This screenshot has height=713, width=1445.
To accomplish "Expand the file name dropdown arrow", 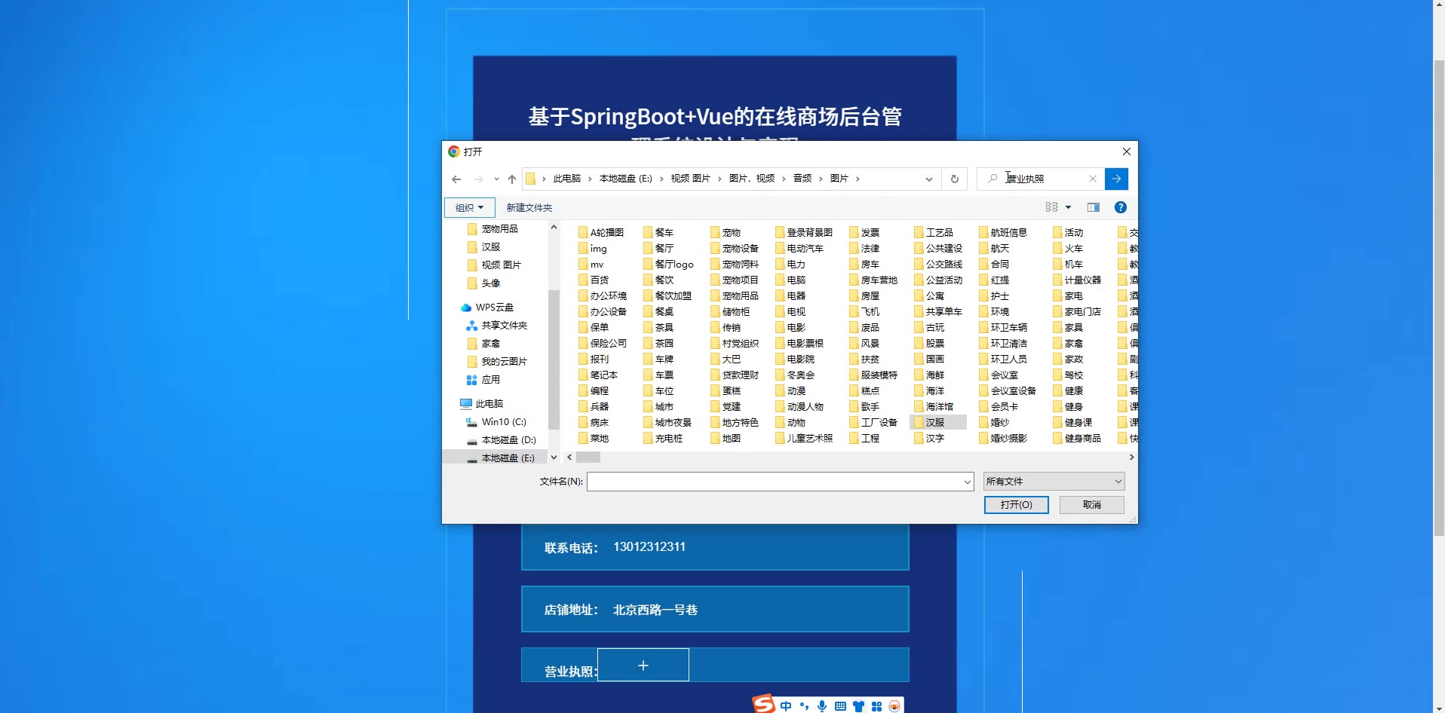I will [x=968, y=482].
